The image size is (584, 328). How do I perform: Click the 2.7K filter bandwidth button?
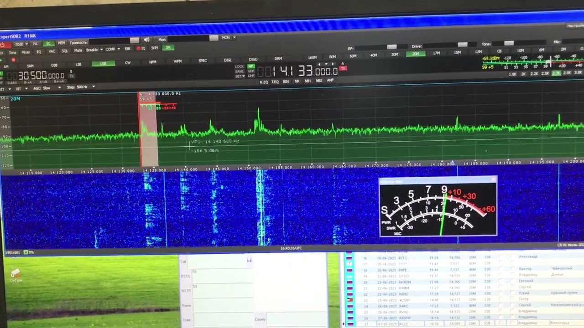pyautogui.click(x=556, y=73)
